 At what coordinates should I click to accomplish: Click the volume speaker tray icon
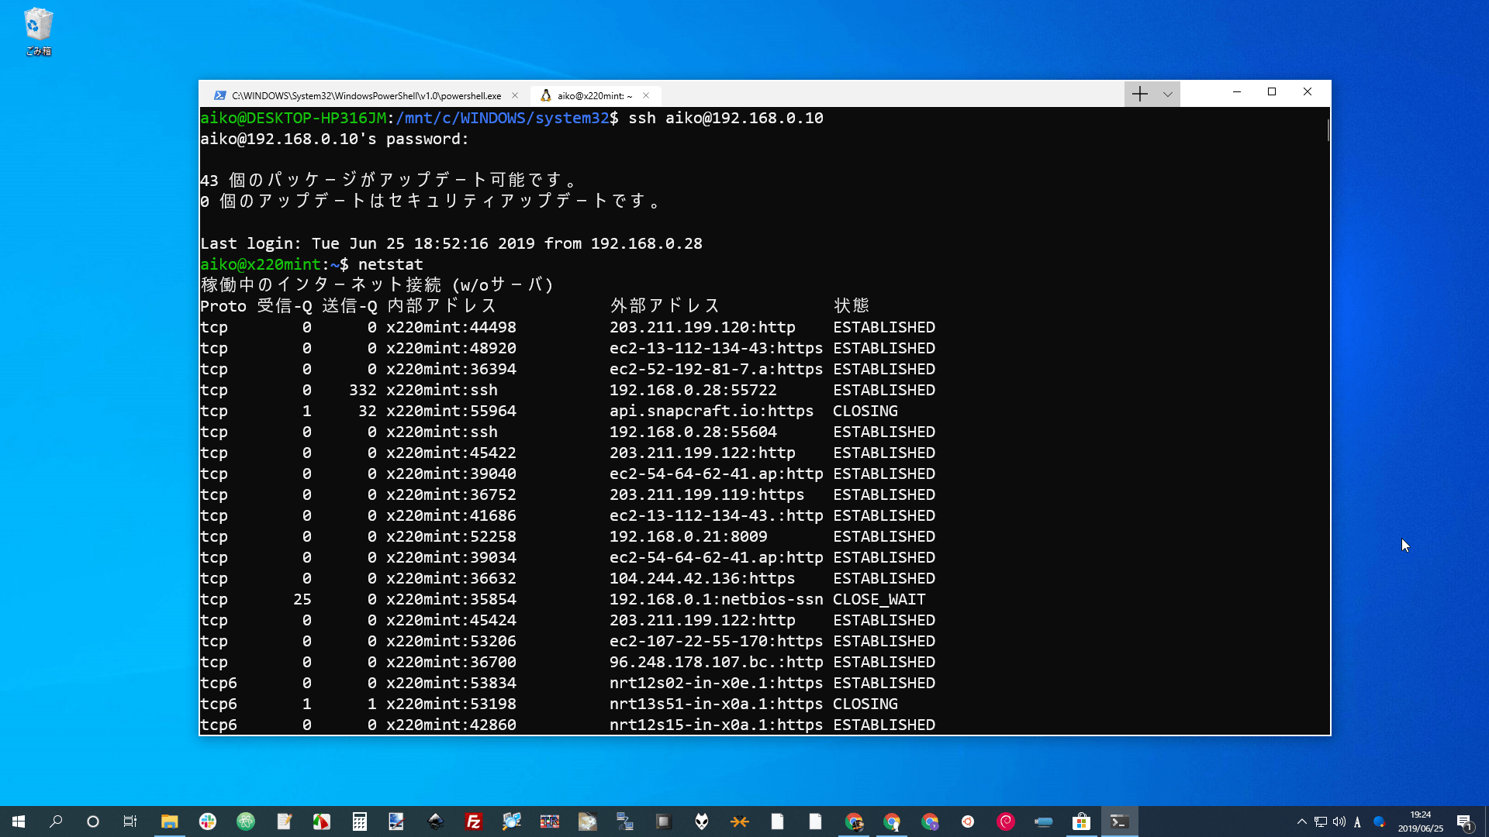[x=1339, y=821]
